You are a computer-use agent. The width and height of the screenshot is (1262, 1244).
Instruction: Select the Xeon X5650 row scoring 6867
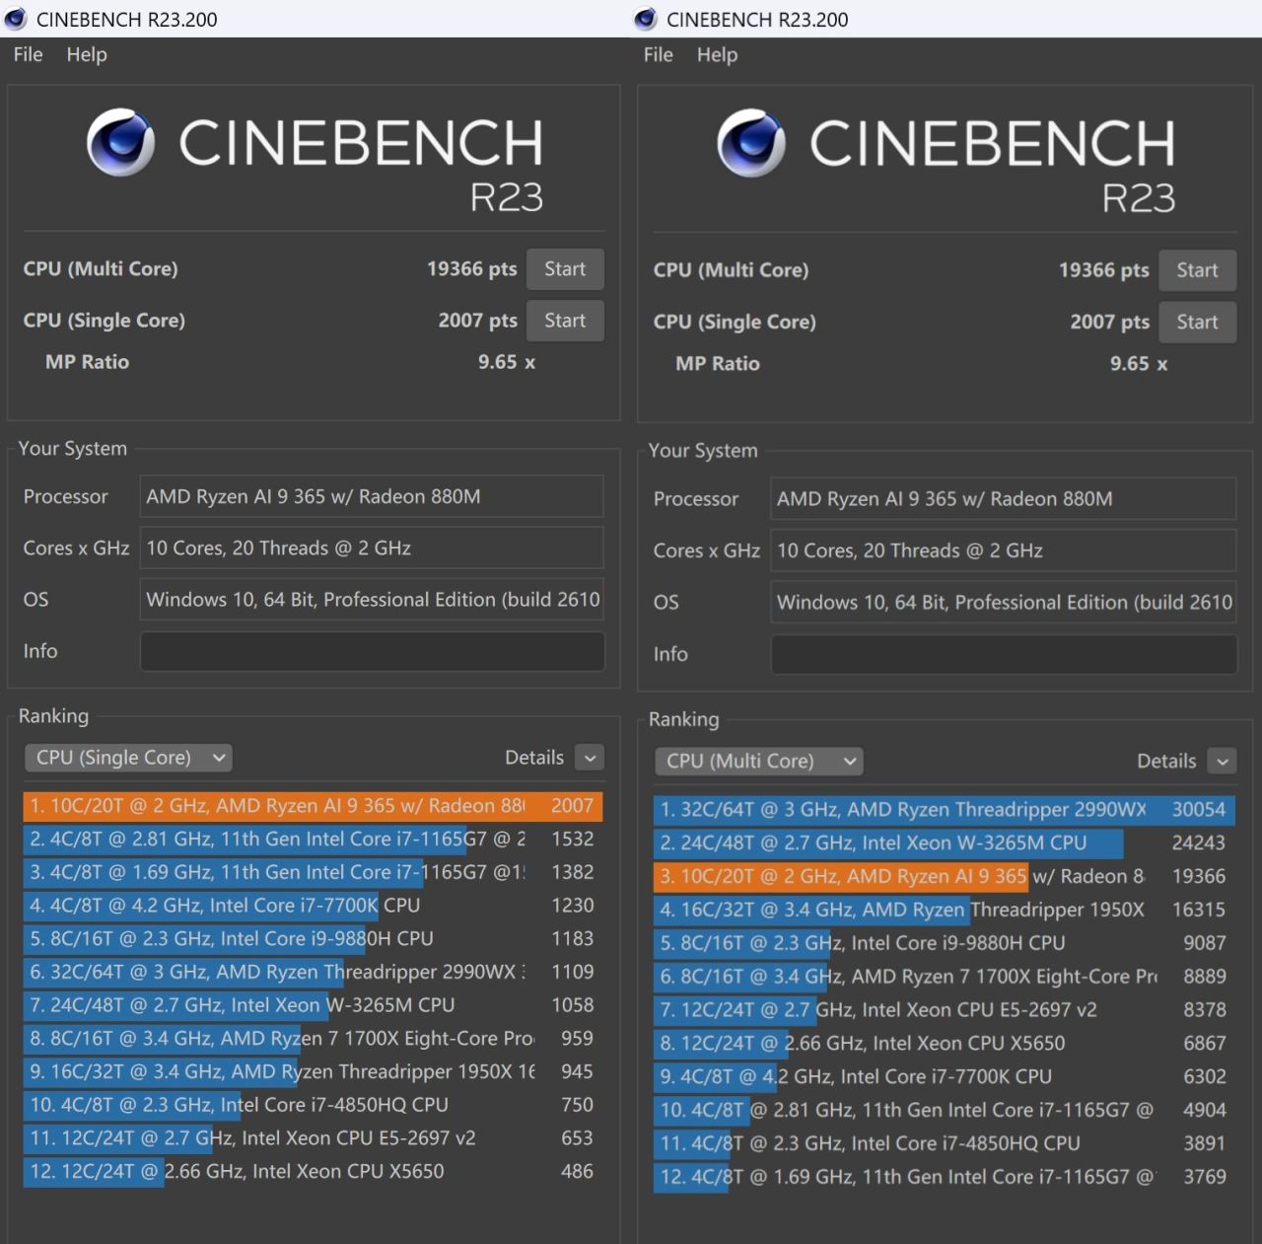pyautogui.click(x=944, y=1044)
